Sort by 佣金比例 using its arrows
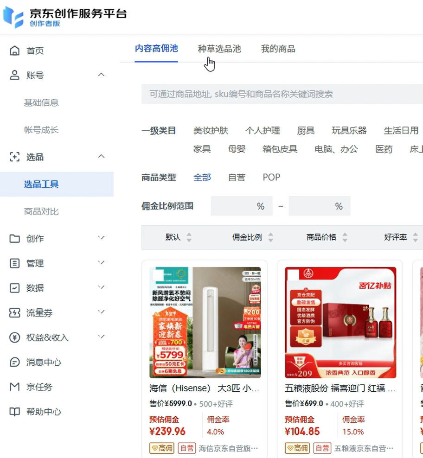 (x=271, y=237)
